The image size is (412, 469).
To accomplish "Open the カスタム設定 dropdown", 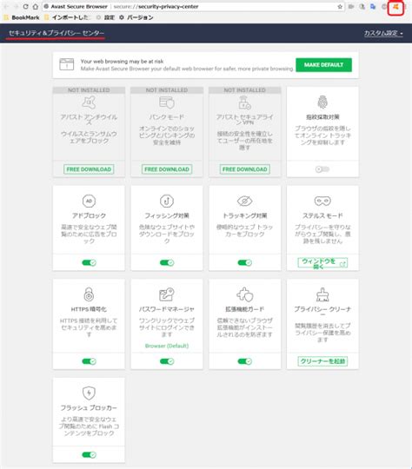I will 383,33.
